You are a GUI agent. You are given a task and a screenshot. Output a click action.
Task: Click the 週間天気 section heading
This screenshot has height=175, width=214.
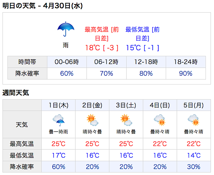point(16,93)
